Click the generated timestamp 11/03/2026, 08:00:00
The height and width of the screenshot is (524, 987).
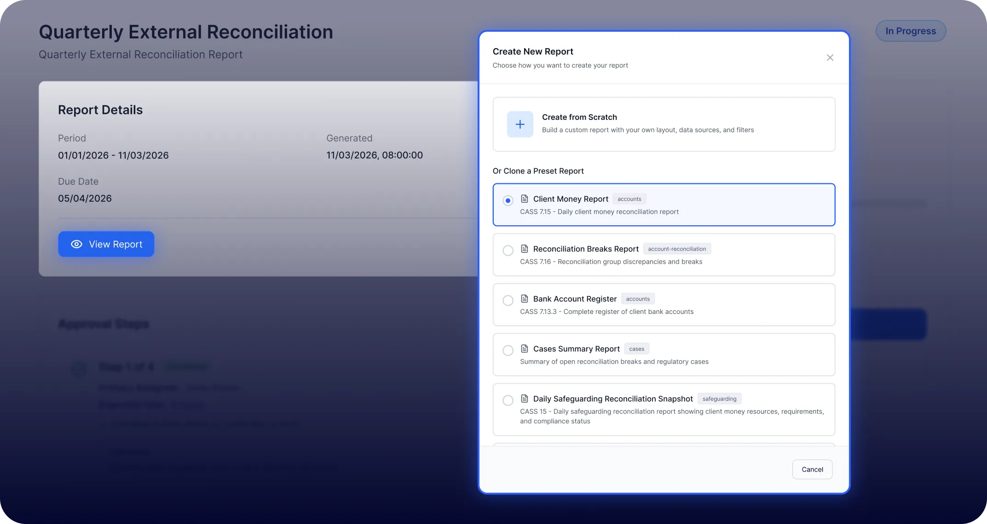pos(375,155)
